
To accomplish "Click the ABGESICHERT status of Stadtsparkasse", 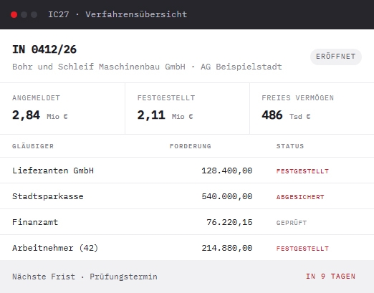I will pyautogui.click(x=300, y=197).
